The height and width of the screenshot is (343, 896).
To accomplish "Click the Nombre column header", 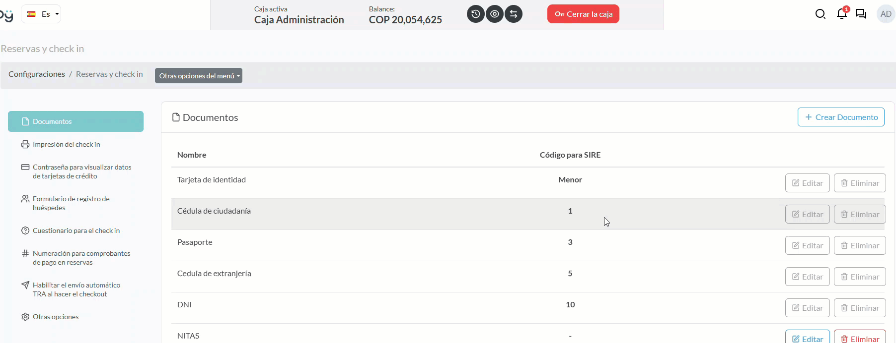I will pos(192,155).
